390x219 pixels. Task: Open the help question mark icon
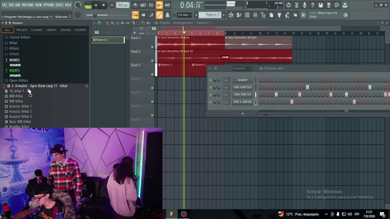tap(313, 5)
